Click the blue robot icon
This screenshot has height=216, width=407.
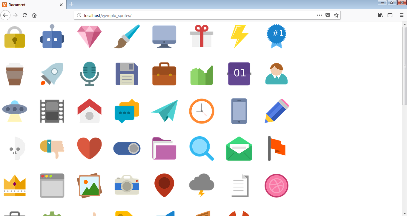[x=52, y=37]
